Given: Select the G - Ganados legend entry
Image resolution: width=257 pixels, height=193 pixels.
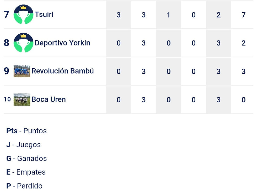Looking at the screenshot, I should tap(26, 159).
